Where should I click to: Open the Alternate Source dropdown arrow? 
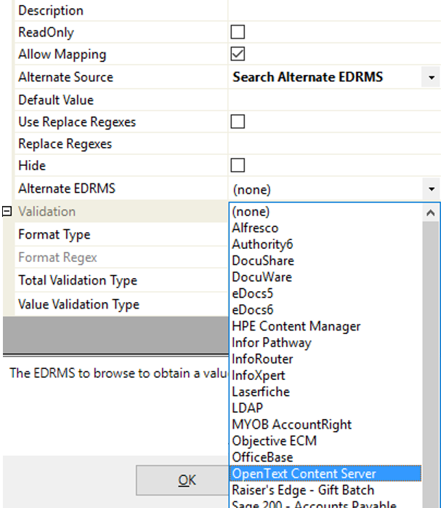(432, 77)
